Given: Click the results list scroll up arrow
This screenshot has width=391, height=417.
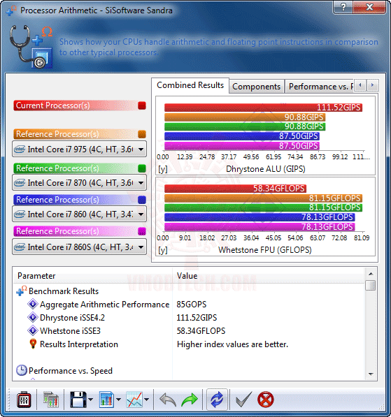Looking at the screenshot, I should click(371, 274).
